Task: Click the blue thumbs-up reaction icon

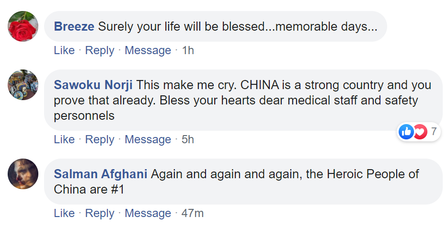Action: 406,132
